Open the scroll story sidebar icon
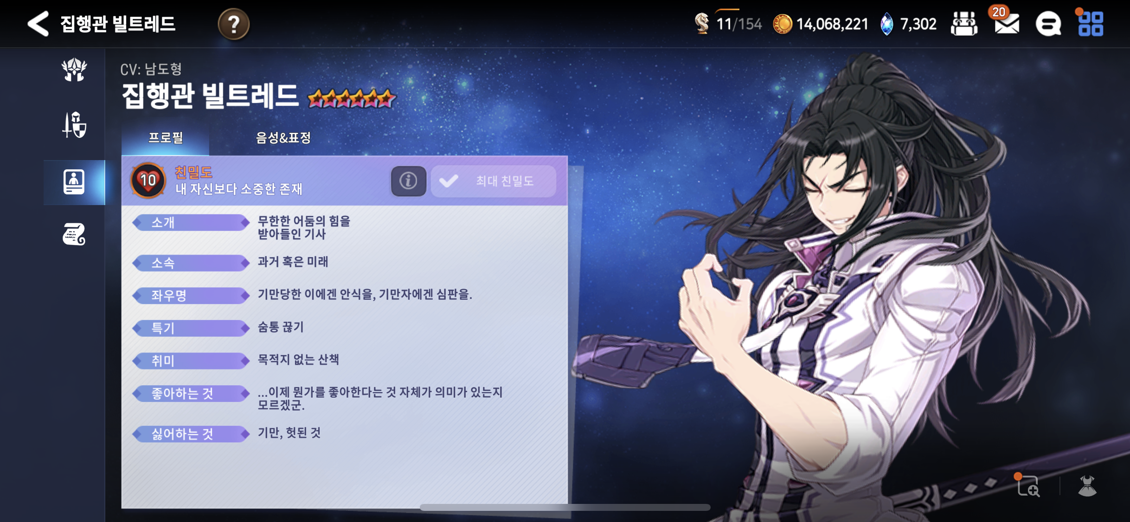The image size is (1130, 522). click(74, 234)
